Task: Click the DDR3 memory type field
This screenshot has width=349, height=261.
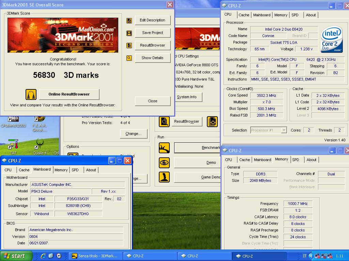Action: pos(260,174)
